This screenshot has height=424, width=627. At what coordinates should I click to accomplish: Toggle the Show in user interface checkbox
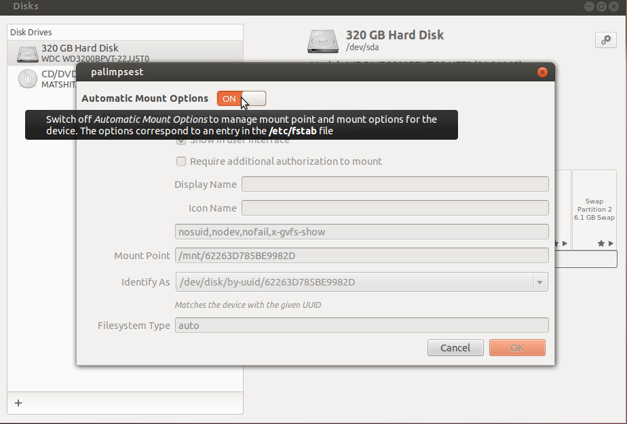181,140
